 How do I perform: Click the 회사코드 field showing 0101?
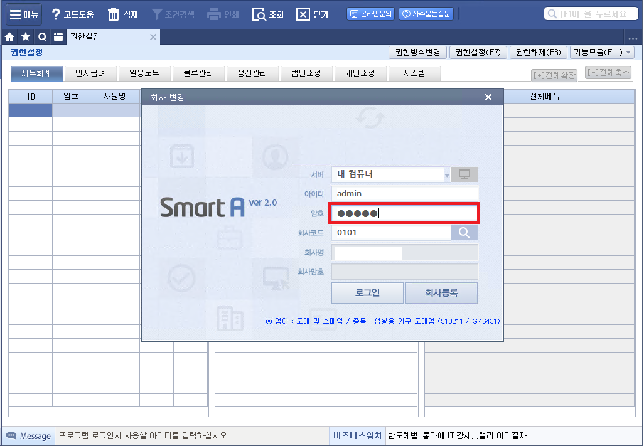[390, 233]
